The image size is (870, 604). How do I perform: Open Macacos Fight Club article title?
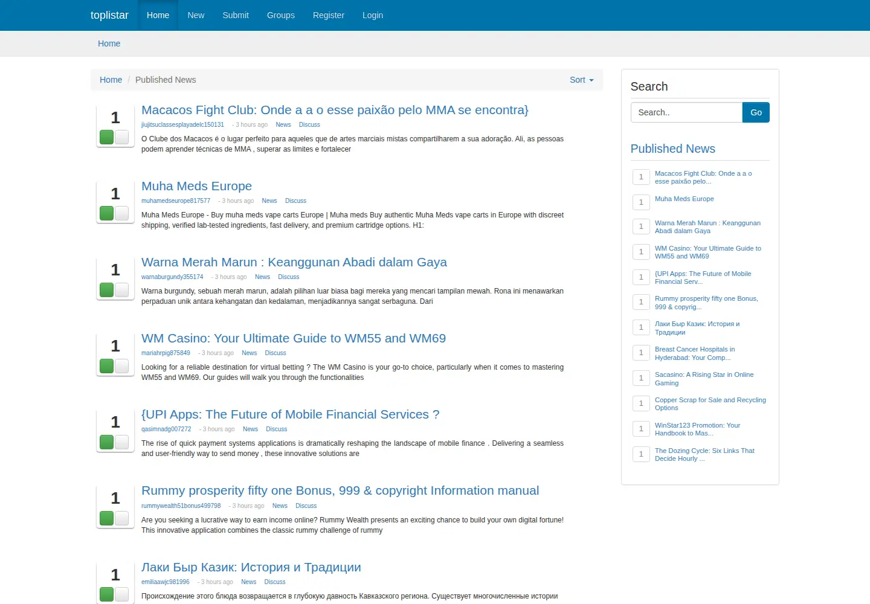335,110
